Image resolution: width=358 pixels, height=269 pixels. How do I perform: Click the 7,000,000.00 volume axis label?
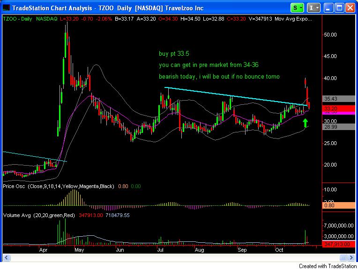click(x=339, y=225)
